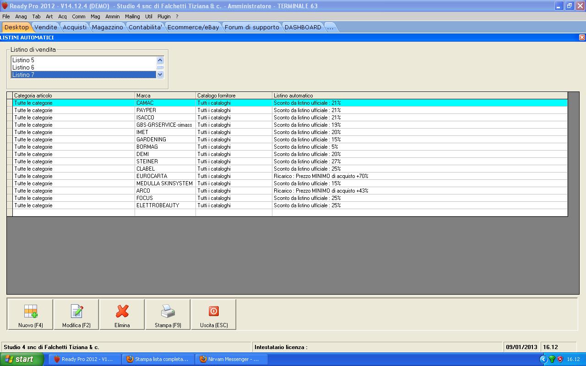Click the Elimina red X button

[122, 315]
